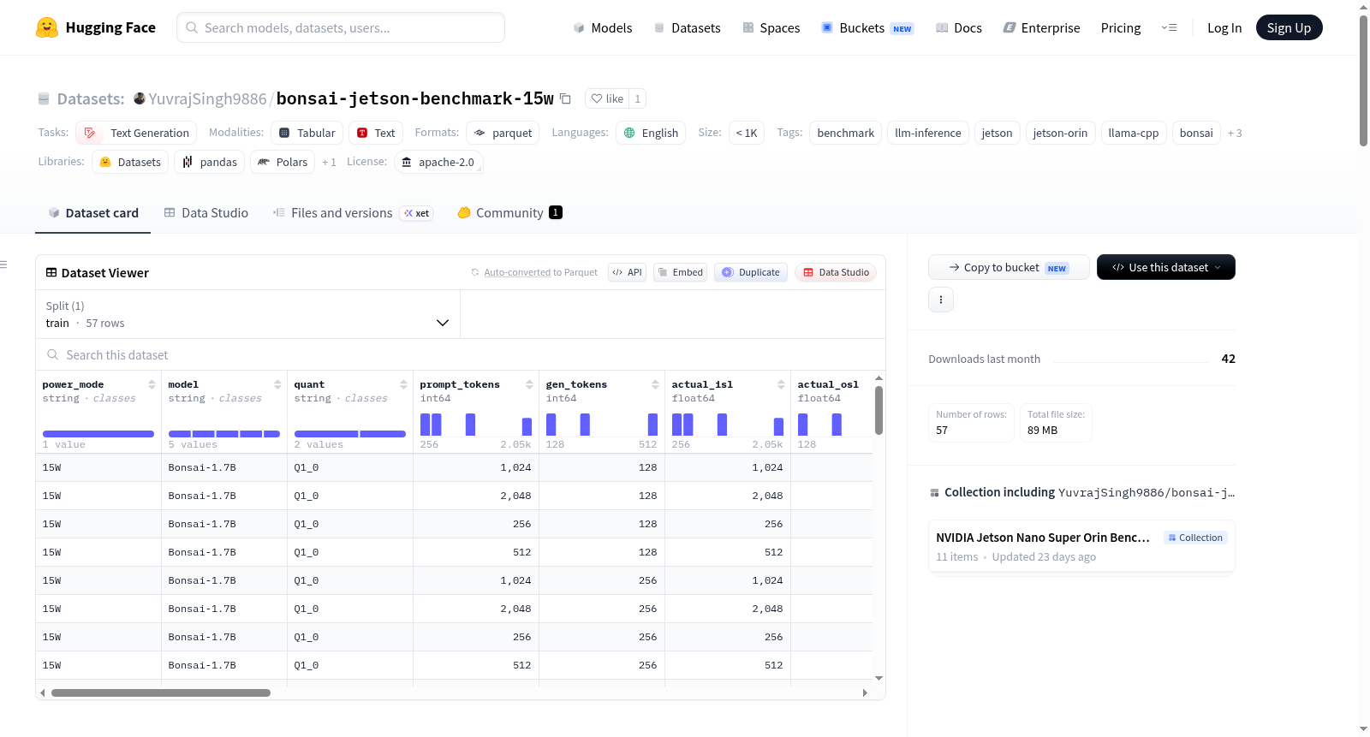Viewport: 1370px width, 737px height.
Task: Click the apache-2.0 license tag
Action: (438, 162)
